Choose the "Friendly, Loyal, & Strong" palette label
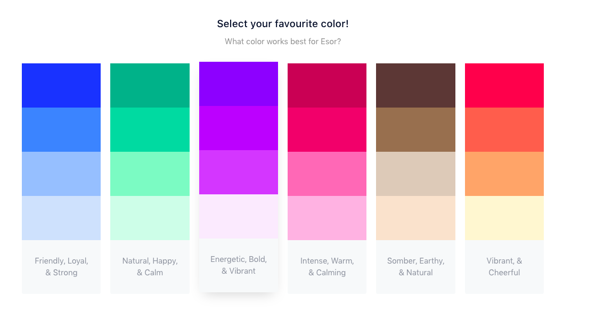Viewport: 604px width, 320px height. click(x=61, y=267)
